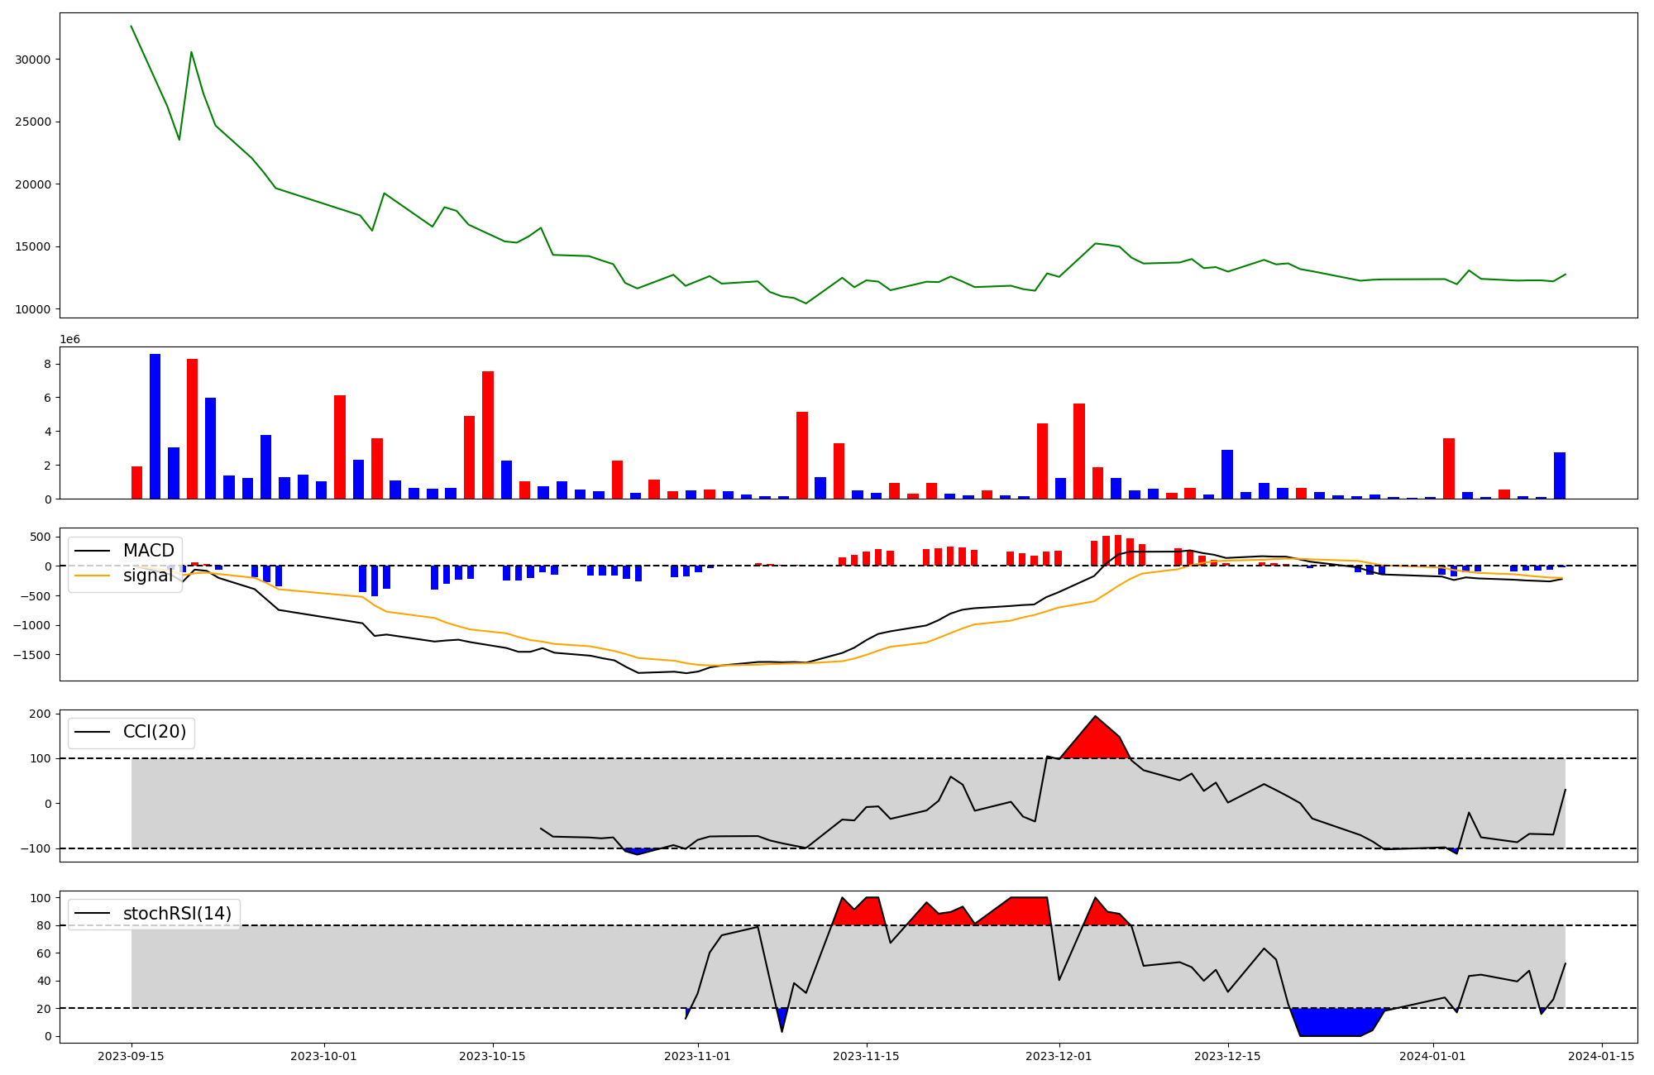The width and height of the screenshot is (1654, 1075).
Task: Click the tallest red volume bar
Action: (x=192, y=428)
